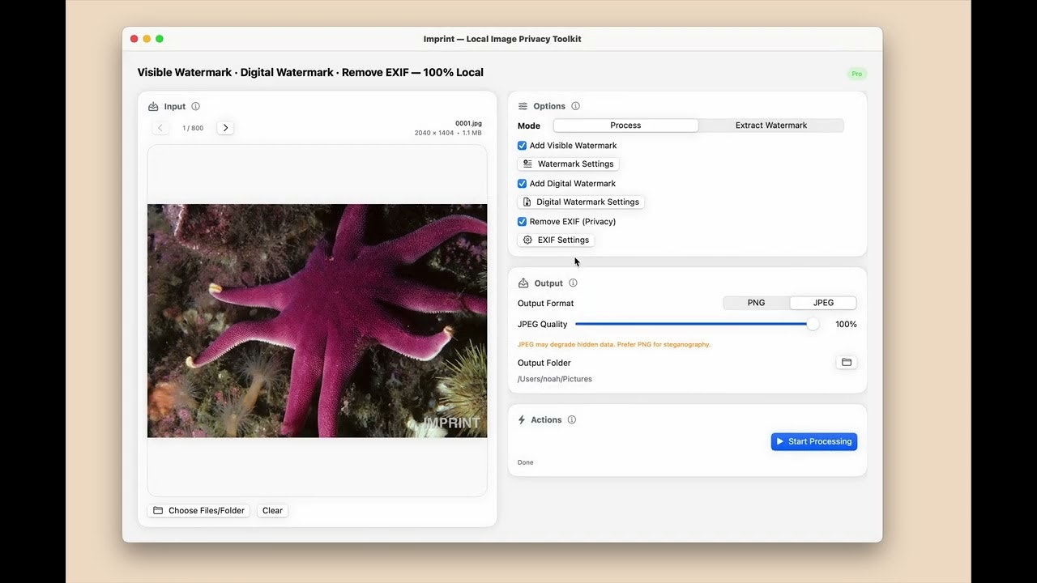This screenshot has height=583, width=1037.
Task: Browse for output folder icon
Action: point(847,363)
